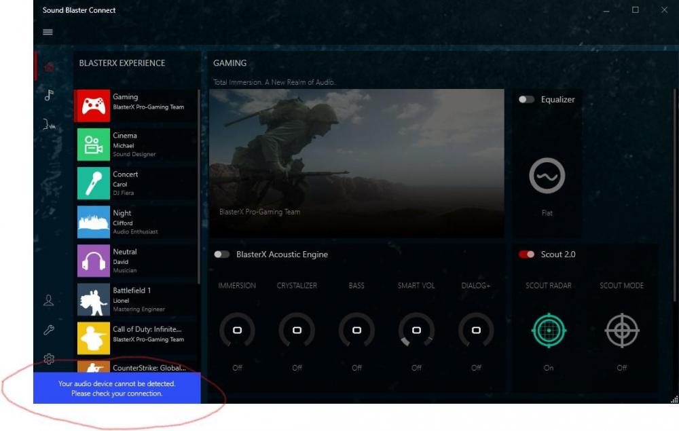Click the Dialog+ dial
The height and width of the screenshot is (431, 679).
[476, 330]
